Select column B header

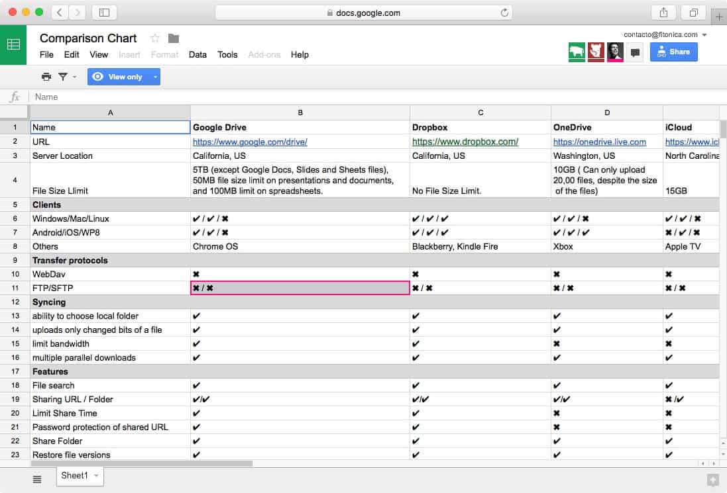coord(300,112)
